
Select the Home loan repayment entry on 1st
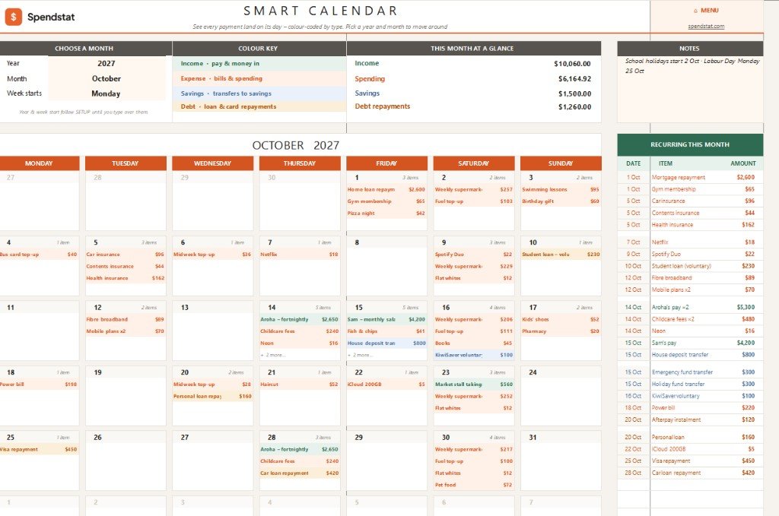point(386,189)
